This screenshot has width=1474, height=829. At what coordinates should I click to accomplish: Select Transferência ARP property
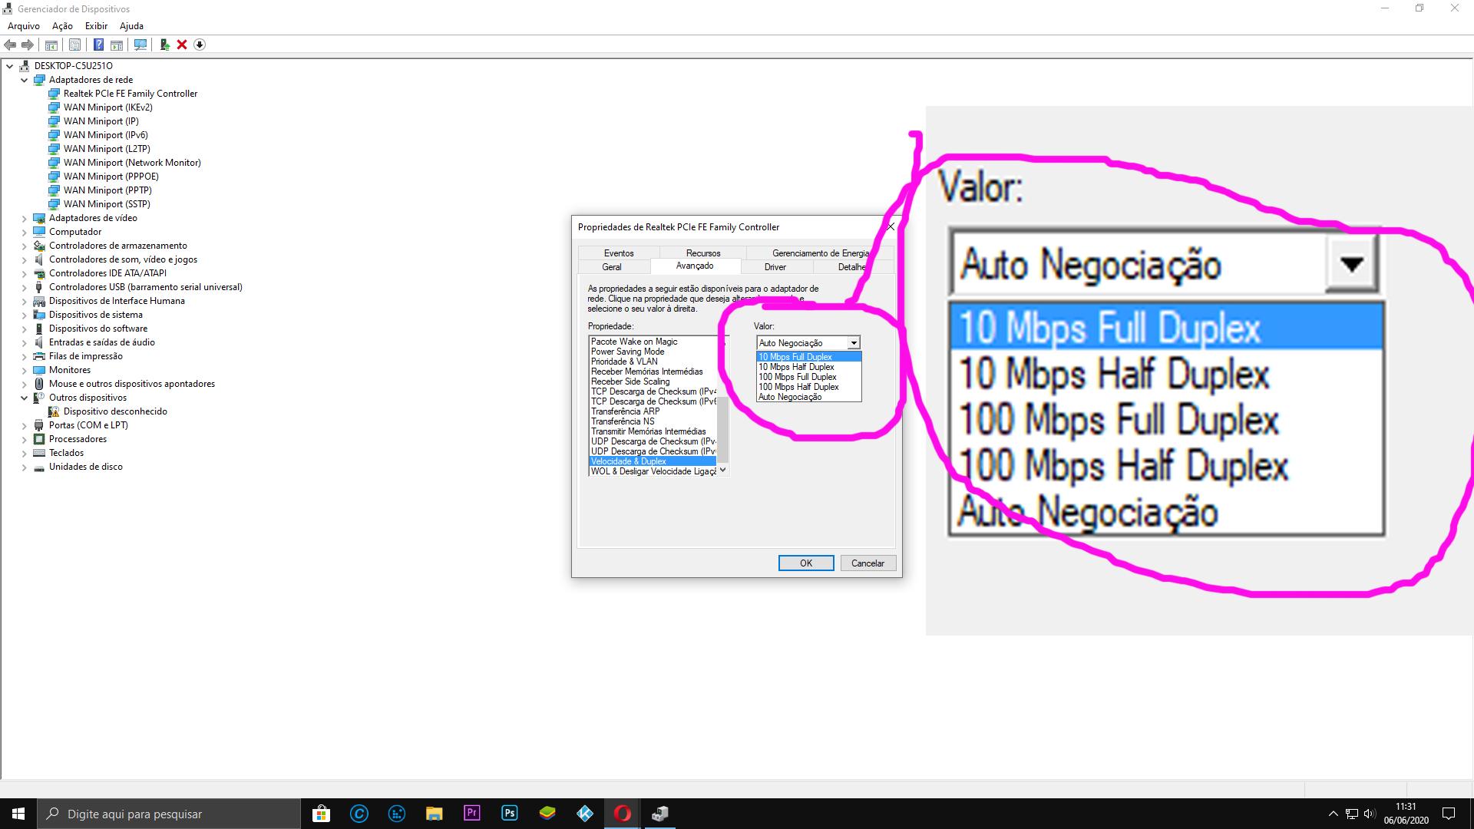(653, 411)
